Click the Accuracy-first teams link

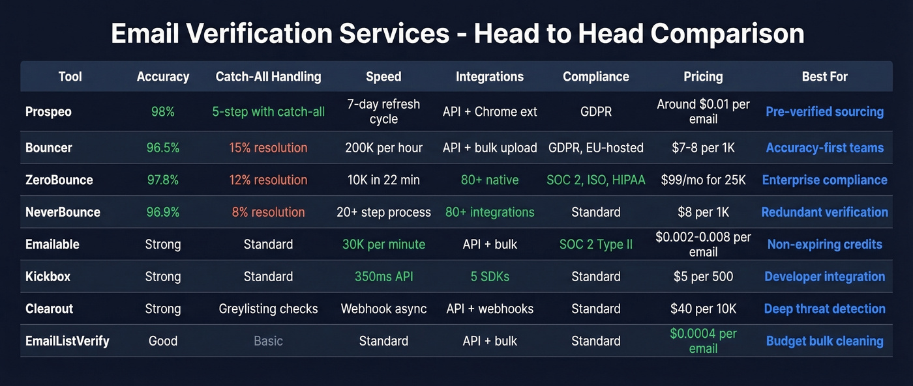coord(824,147)
